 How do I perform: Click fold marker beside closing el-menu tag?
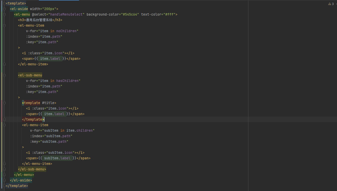click(x=4, y=175)
